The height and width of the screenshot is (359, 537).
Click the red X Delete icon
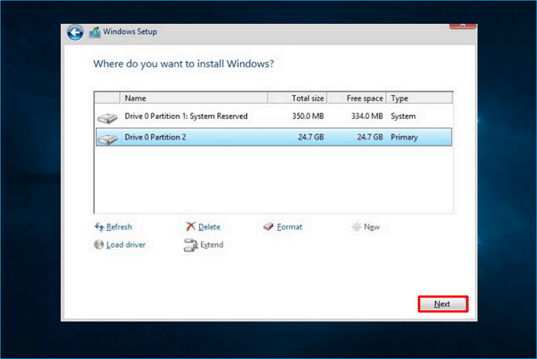190,227
